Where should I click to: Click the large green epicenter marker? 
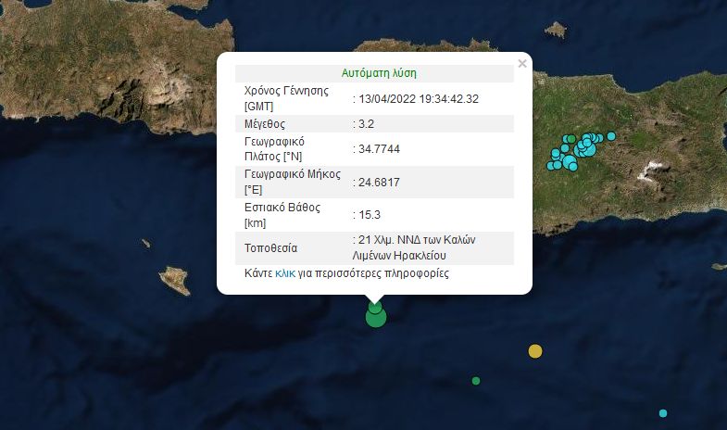pyautogui.click(x=376, y=317)
